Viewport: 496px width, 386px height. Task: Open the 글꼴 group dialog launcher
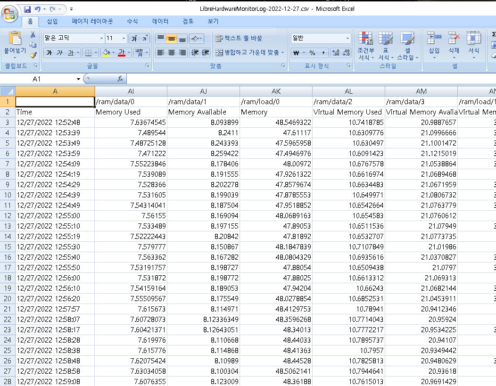pos(148,66)
